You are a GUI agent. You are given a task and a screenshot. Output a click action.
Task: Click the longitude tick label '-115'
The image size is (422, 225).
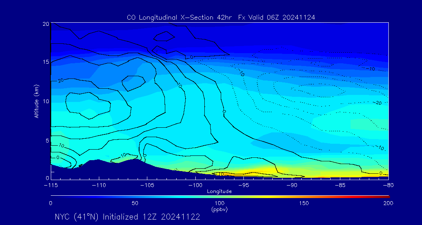(51, 186)
